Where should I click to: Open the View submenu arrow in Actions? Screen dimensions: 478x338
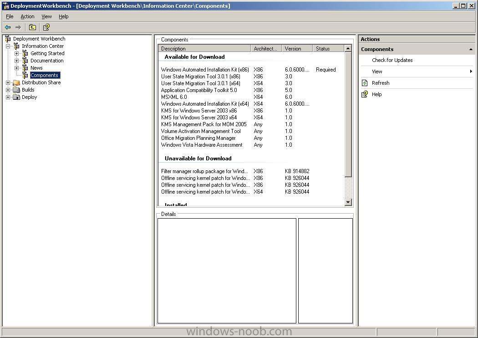[471, 72]
